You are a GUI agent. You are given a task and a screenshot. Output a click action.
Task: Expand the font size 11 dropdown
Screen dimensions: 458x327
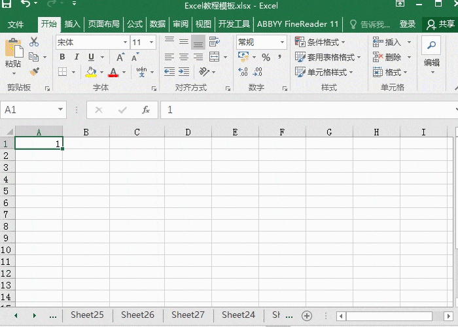[x=151, y=43]
